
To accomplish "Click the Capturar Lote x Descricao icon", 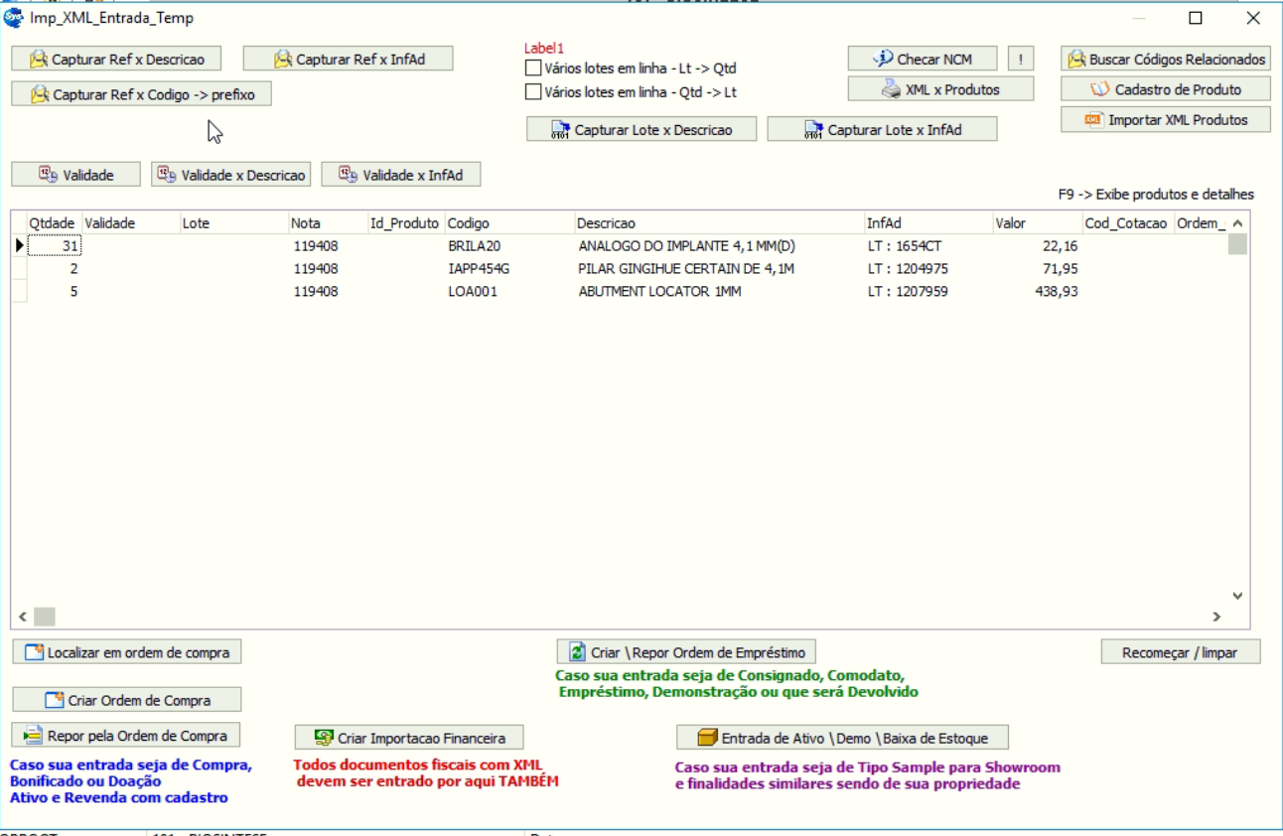I will (x=560, y=130).
